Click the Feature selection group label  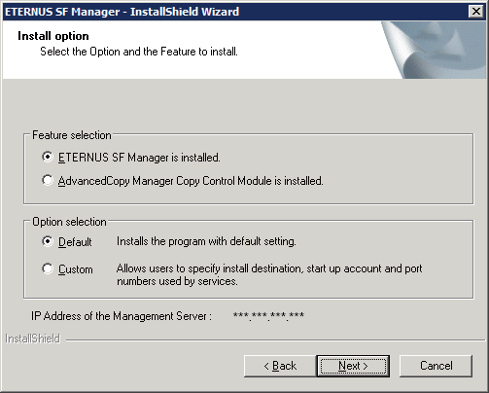coord(72,135)
